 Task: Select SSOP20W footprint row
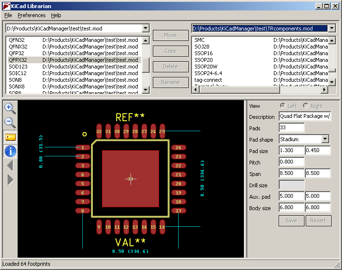pyautogui.click(x=261, y=67)
